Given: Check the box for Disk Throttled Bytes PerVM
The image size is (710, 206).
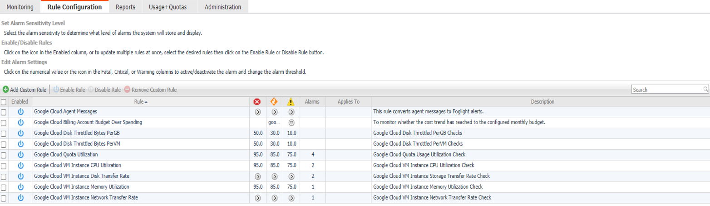Looking at the screenshot, I should [x=4, y=144].
